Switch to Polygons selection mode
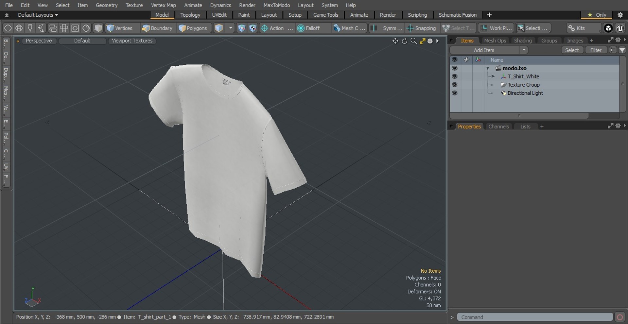 click(x=193, y=28)
